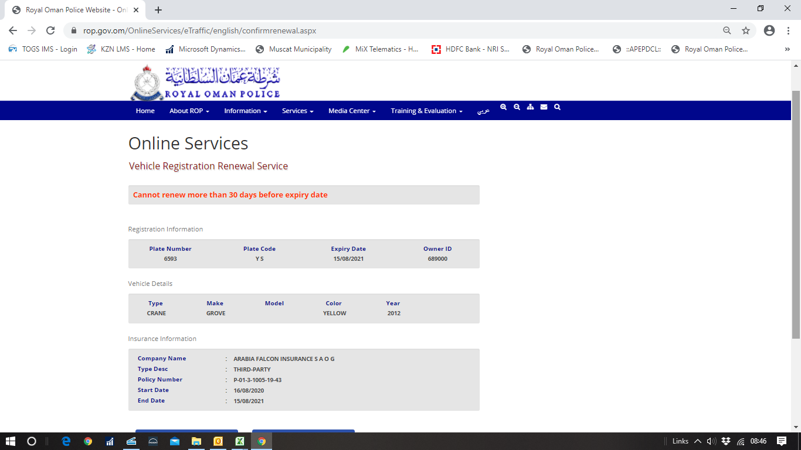
Task: Expand the About ROP dropdown menu
Action: [189, 111]
